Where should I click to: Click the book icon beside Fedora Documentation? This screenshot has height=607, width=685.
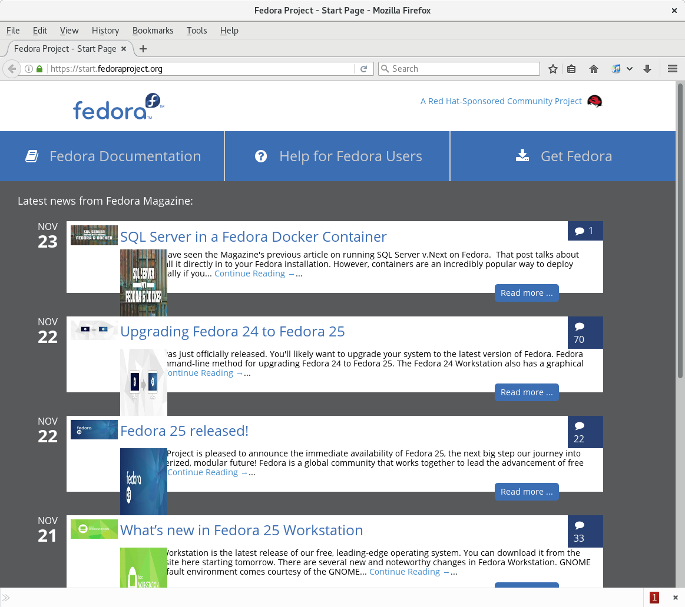tap(32, 156)
